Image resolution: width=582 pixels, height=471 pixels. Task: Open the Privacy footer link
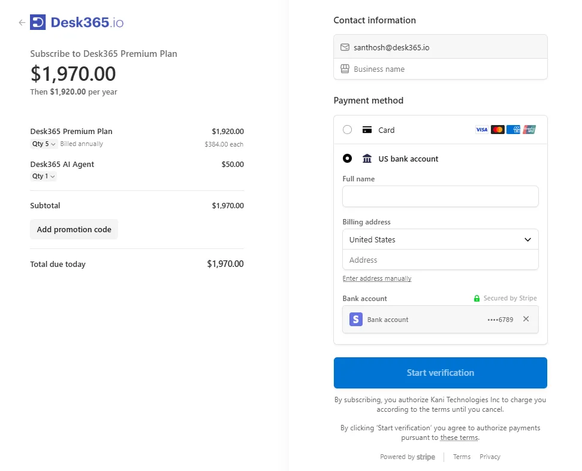pos(490,457)
